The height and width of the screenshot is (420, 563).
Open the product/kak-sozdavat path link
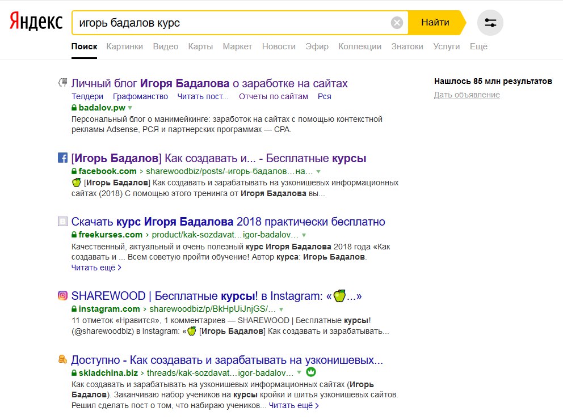click(x=225, y=235)
